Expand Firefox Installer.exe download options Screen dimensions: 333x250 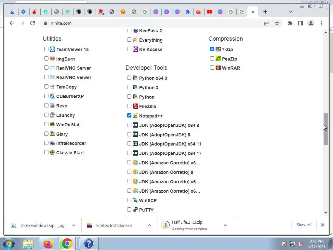tap(150, 225)
